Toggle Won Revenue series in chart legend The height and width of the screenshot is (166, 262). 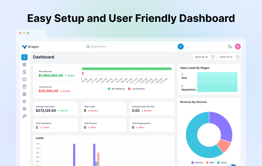[116, 89]
